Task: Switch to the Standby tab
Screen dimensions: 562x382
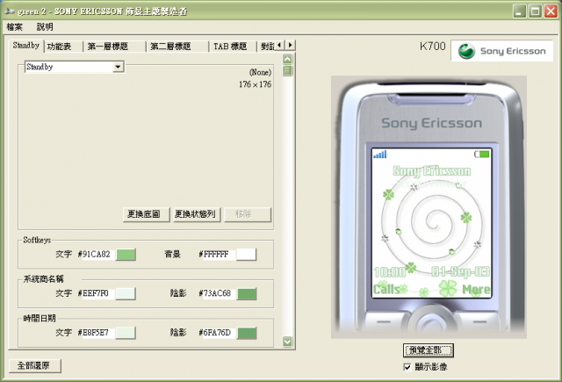Action: tap(25, 46)
